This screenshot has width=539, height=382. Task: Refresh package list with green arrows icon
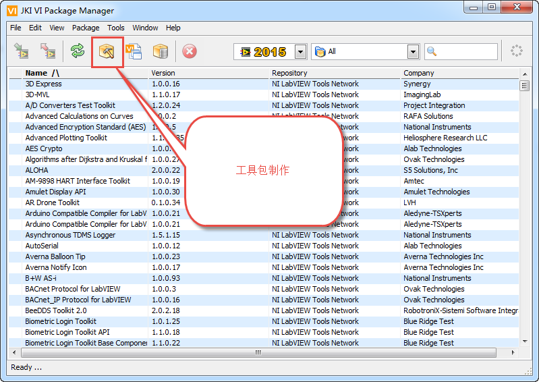click(x=78, y=51)
